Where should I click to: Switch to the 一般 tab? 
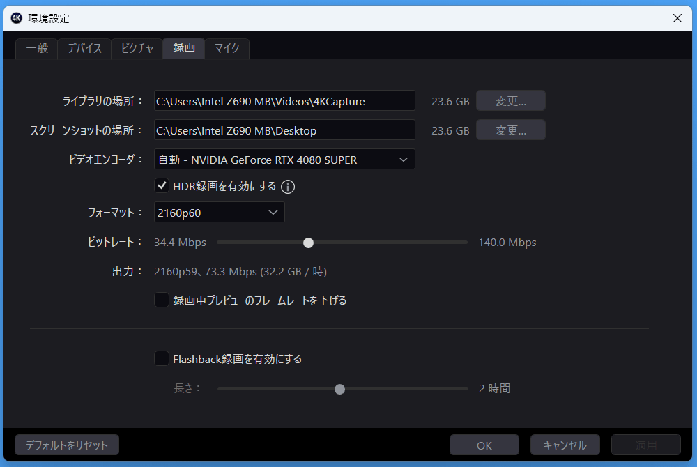(x=36, y=48)
